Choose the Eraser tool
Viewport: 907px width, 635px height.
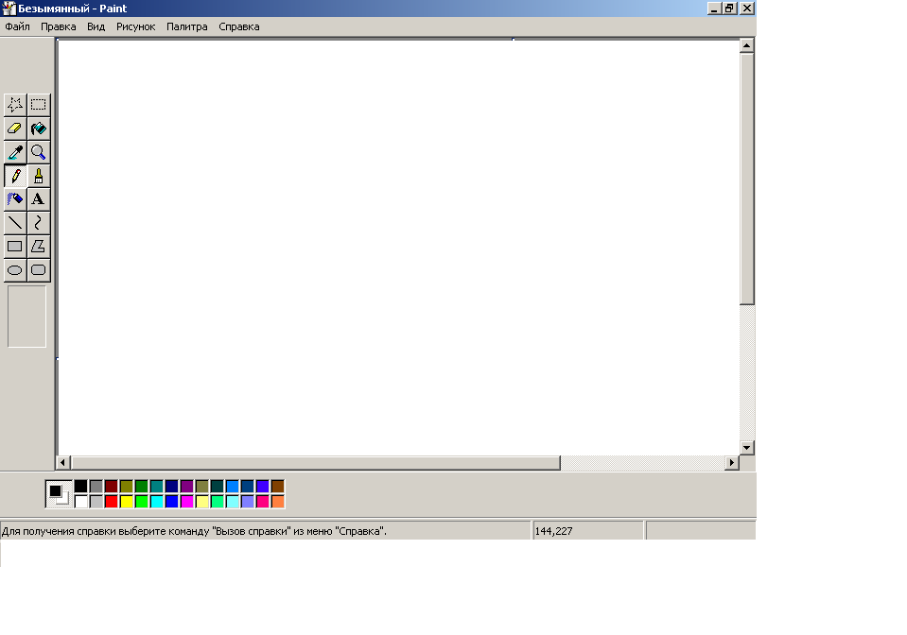15,129
